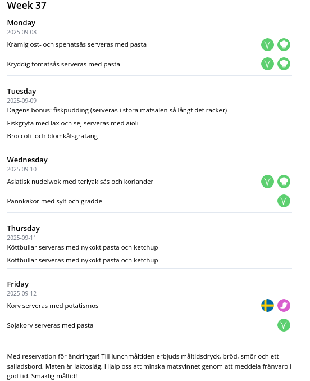Image resolution: width=310 pixels, height=381 pixels.
Task: Click the Monday day heading
Action: [21, 22]
